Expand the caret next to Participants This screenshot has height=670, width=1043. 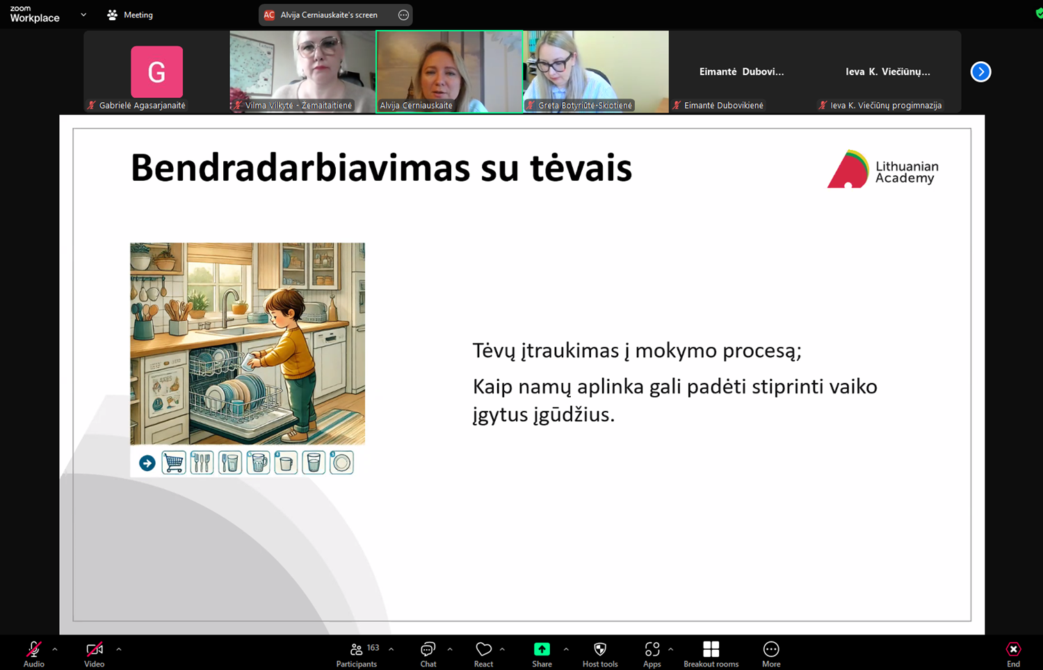point(391,649)
